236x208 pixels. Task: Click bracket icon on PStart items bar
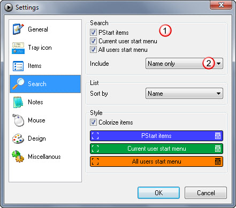(x=95, y=136)
